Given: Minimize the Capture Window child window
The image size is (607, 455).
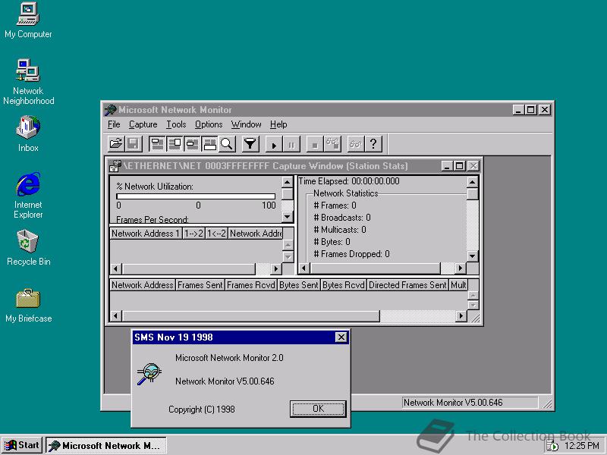Looking at the screenshot, I should [447, 166].
